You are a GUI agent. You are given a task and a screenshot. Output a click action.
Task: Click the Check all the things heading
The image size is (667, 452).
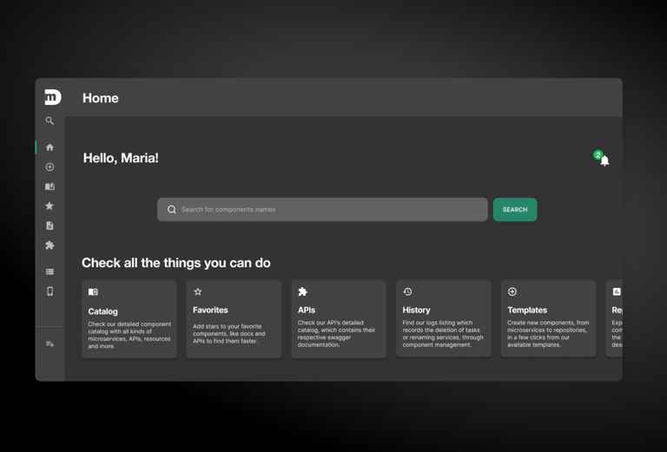click(176, 263)
